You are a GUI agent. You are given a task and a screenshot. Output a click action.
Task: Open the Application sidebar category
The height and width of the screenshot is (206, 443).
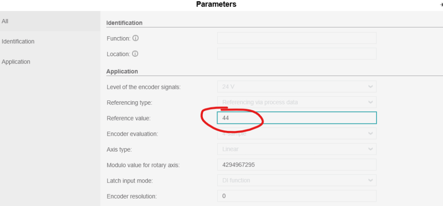(16, 62)
